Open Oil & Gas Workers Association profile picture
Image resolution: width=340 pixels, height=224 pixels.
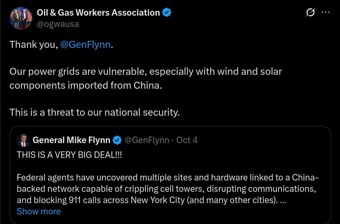click(20, 18)
